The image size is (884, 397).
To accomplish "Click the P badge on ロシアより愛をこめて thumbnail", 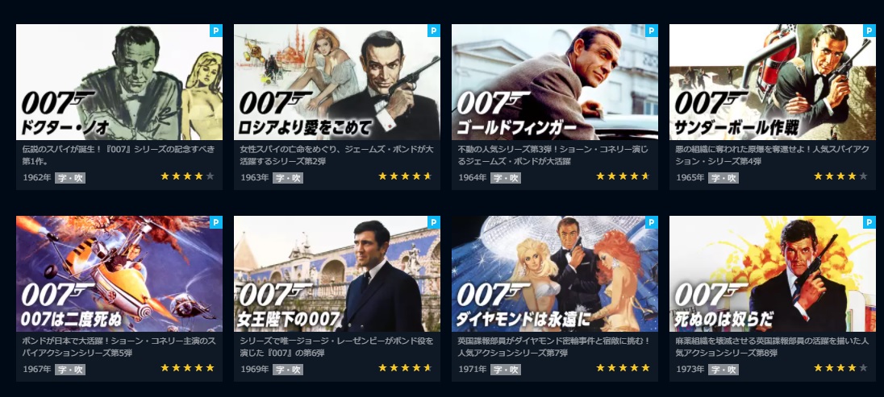I will coord(434,31).
